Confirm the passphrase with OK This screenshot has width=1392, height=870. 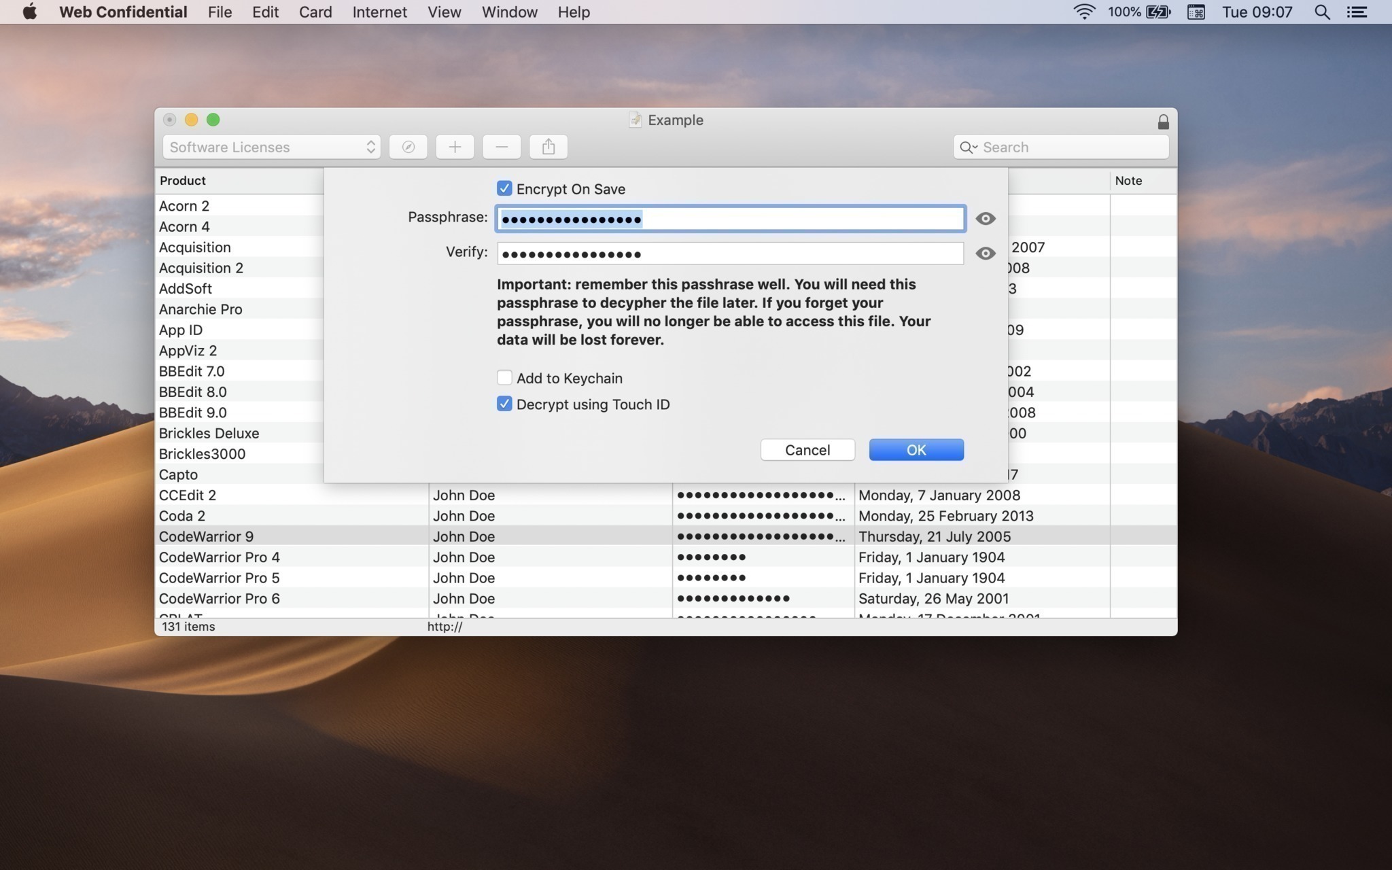pos(916,449)
